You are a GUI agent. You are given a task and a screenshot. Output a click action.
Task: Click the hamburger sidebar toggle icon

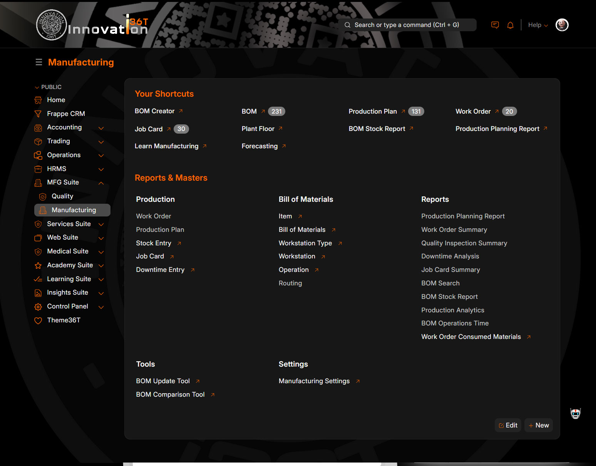(39, 62)
